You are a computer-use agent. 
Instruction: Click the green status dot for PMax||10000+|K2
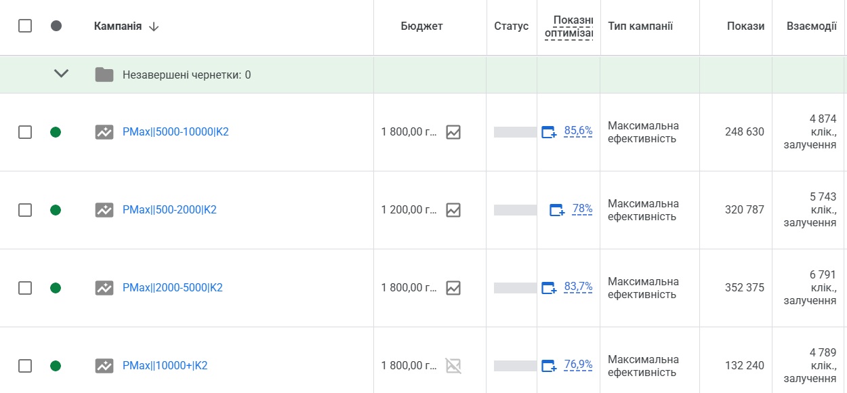coord(56,366)
